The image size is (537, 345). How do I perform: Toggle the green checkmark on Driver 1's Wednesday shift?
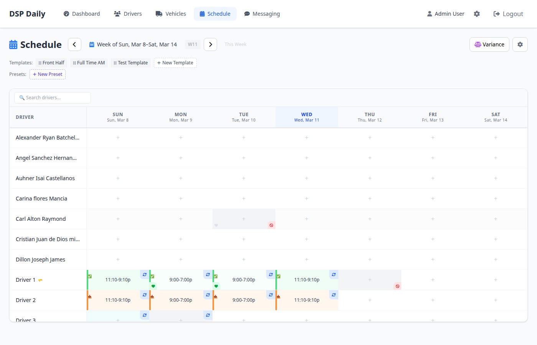tap(278, 276)
